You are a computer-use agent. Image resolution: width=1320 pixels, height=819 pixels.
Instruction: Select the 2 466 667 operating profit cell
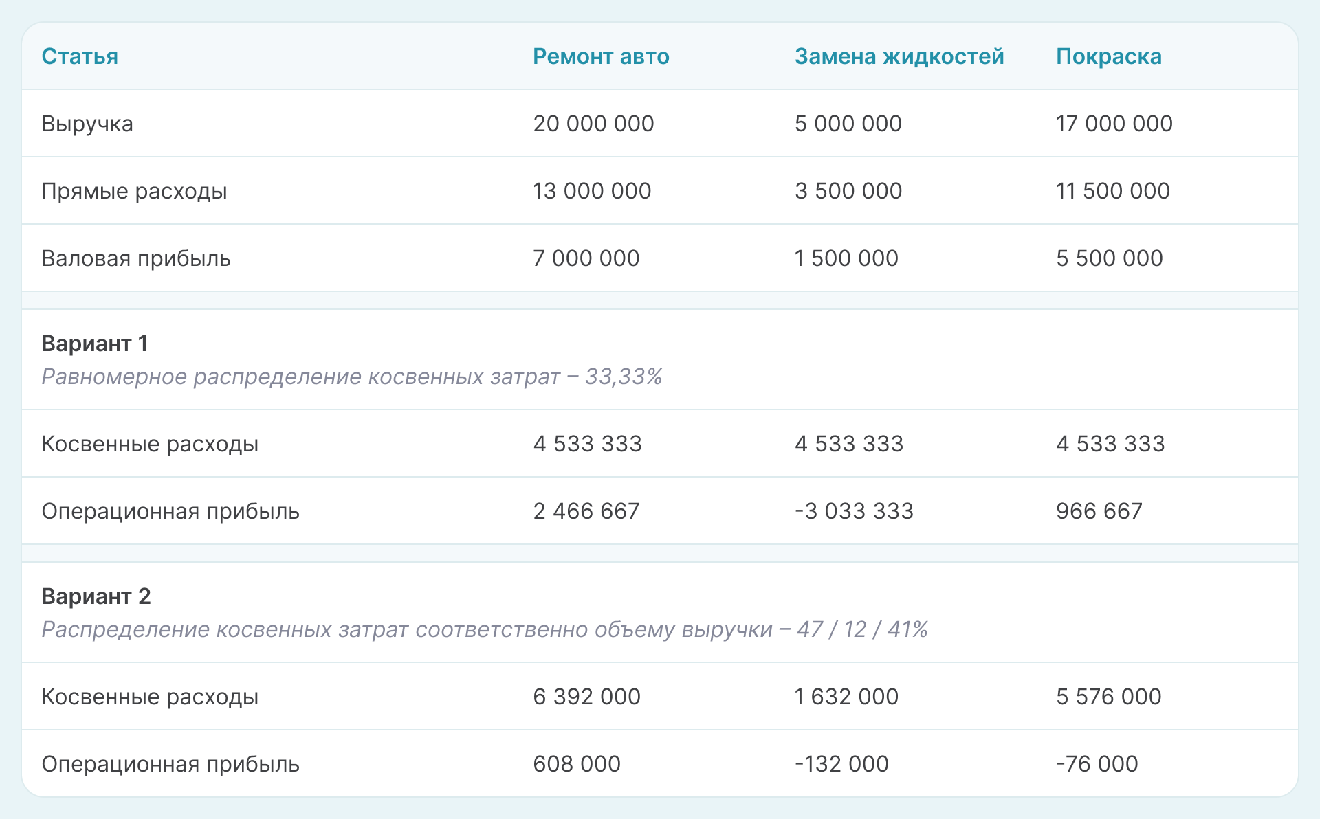[586, 511]
